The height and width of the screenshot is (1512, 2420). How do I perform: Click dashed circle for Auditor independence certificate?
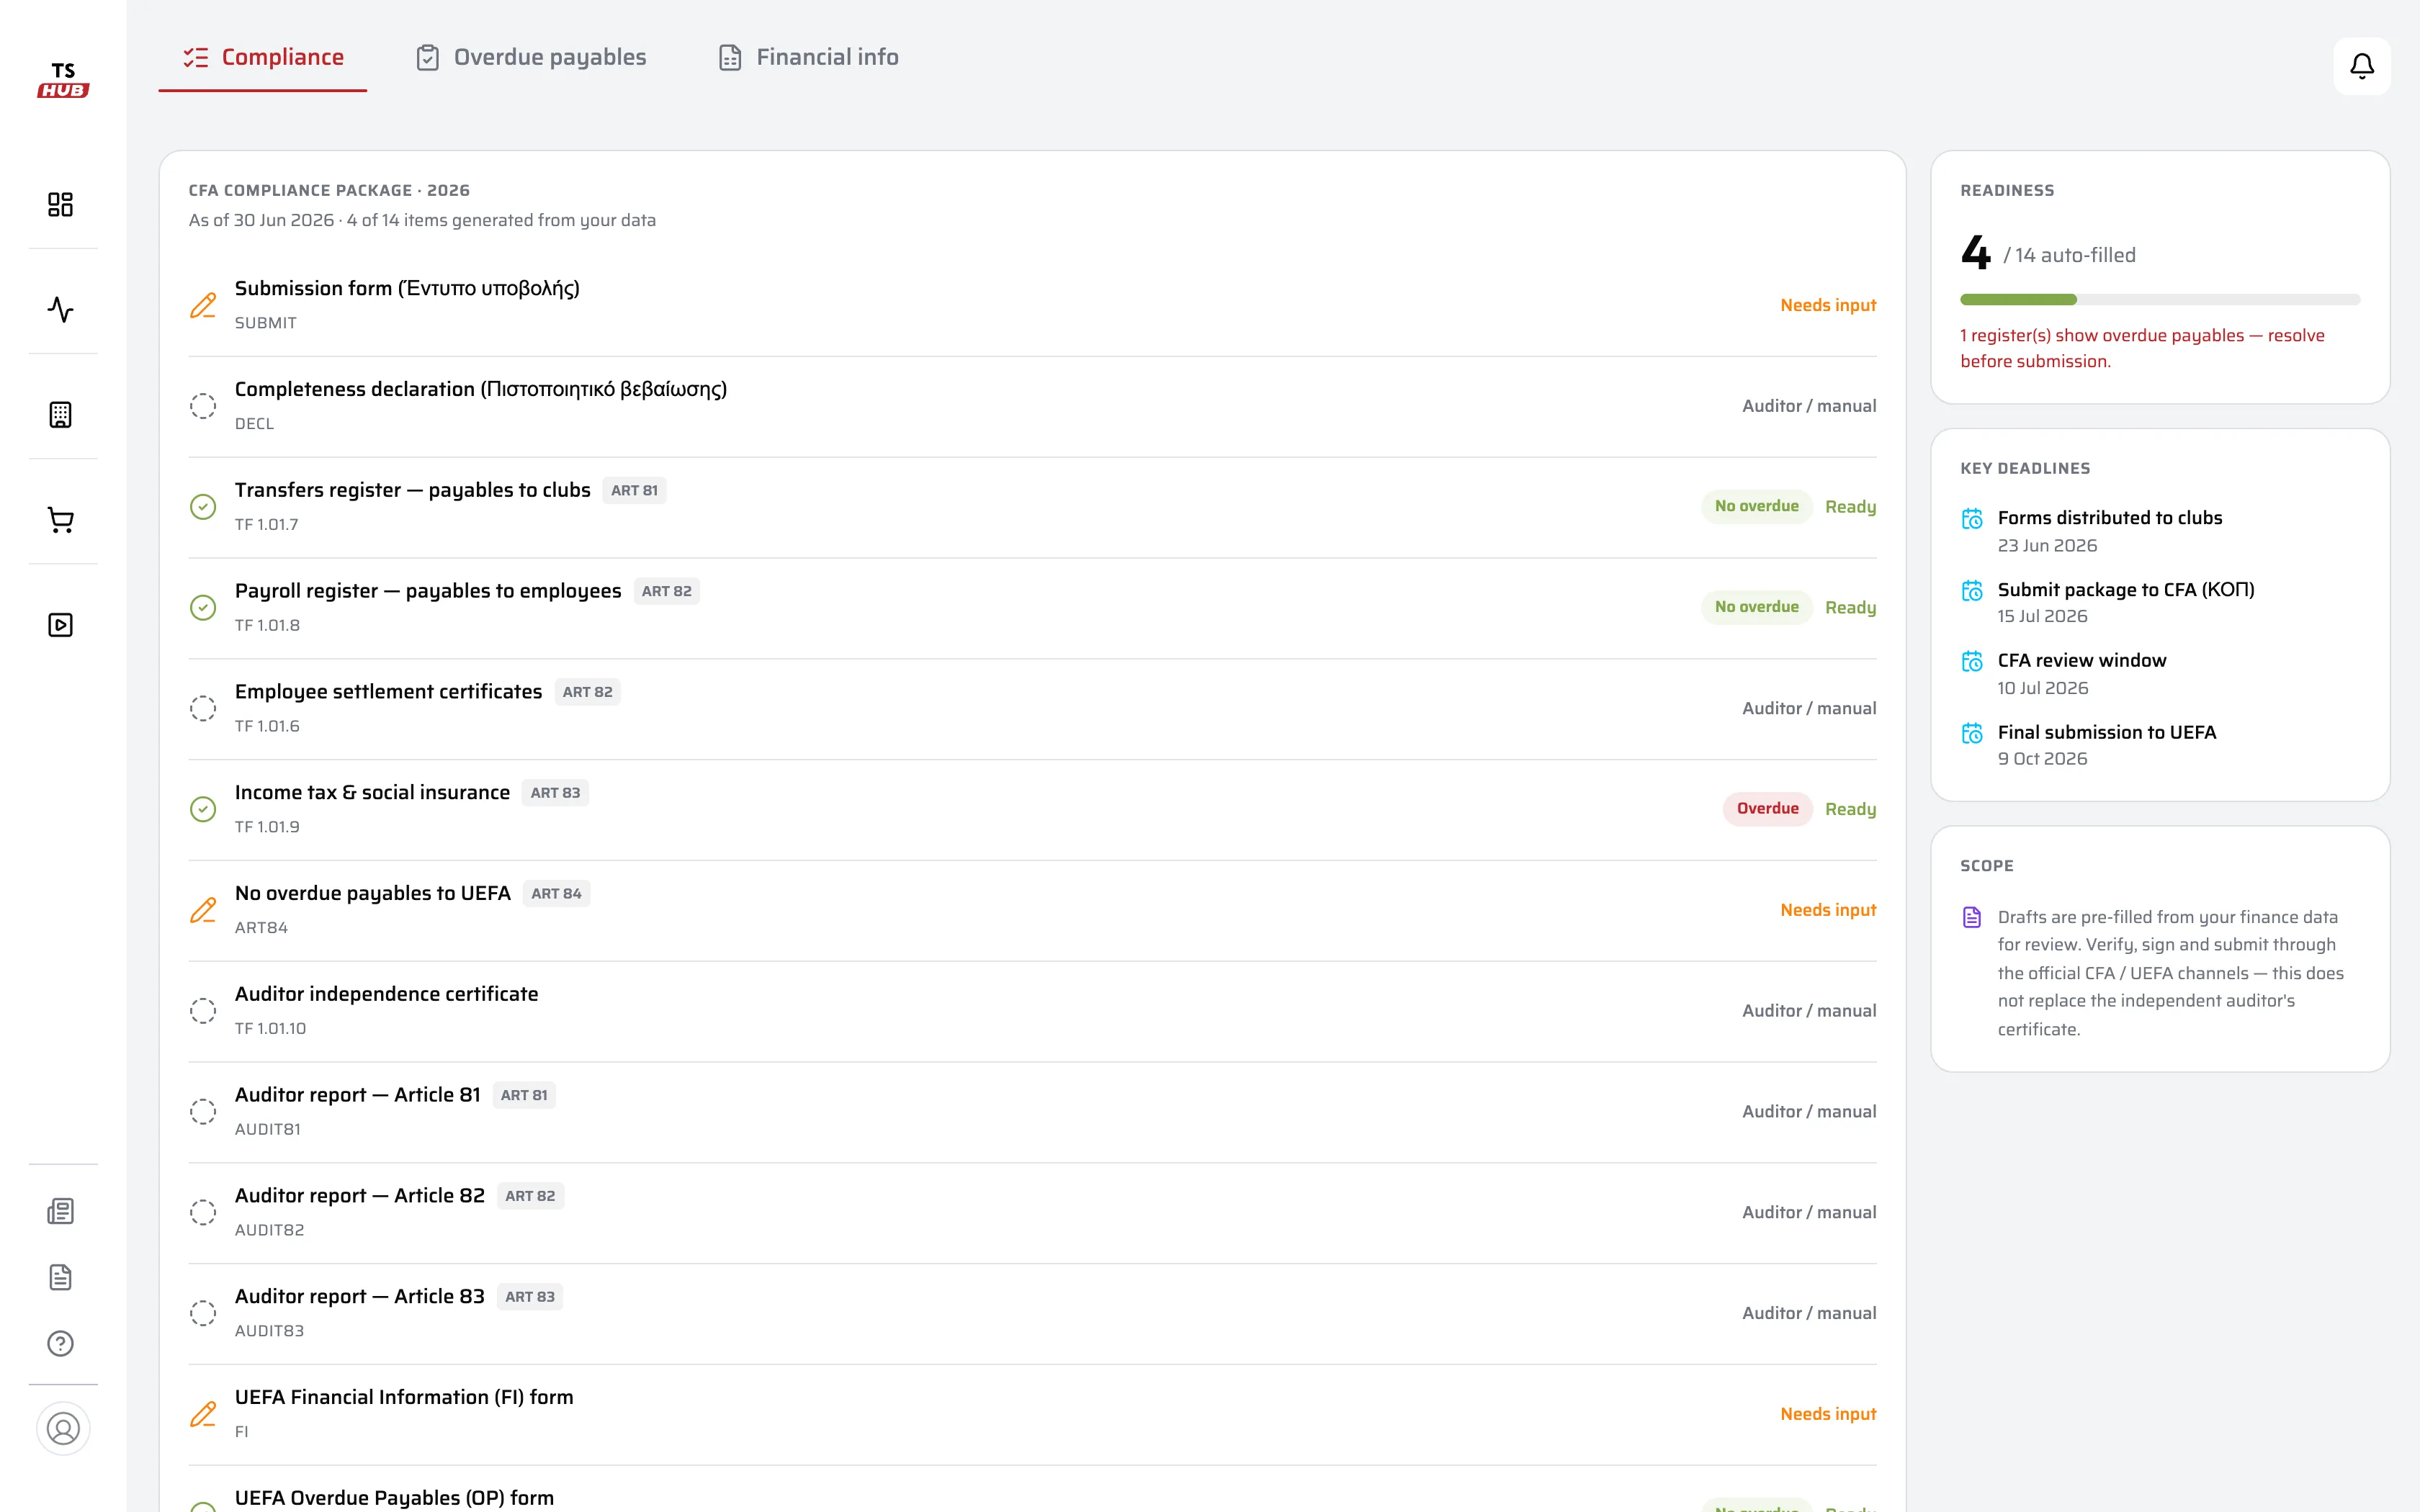(203, 1011)
